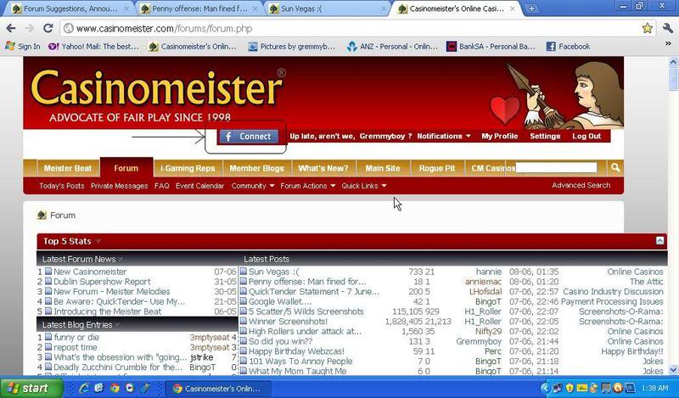Click My Profile link
The image size is (679, 398).
point(499,136)
